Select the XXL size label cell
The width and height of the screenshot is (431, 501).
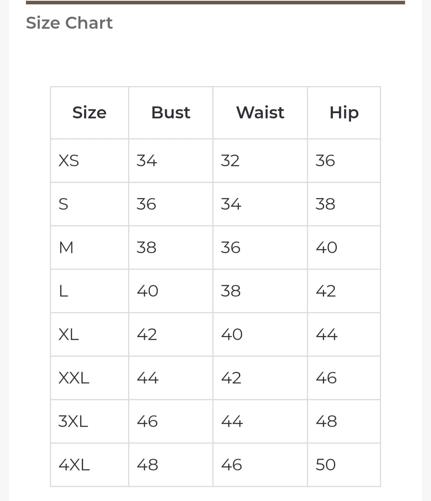74,378
